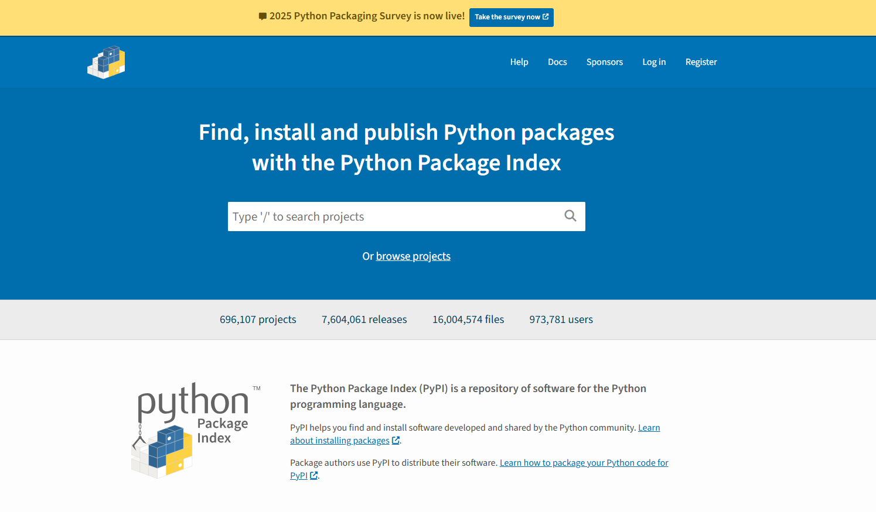Click the magnifying glass search icon
This screenshot has width=876, height=512.
pos(570,216)
